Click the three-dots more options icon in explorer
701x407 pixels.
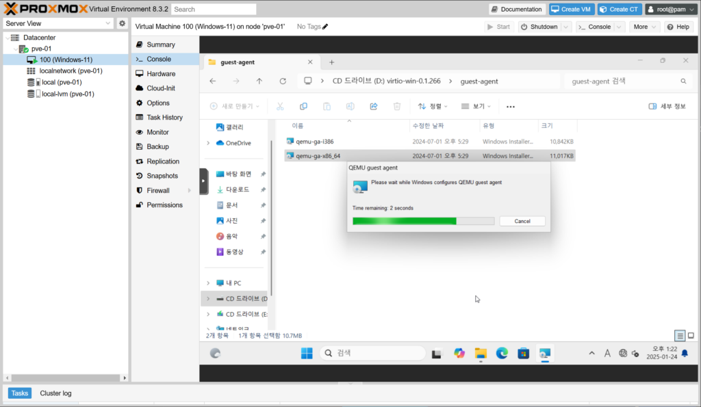click(x=510, y=107)
